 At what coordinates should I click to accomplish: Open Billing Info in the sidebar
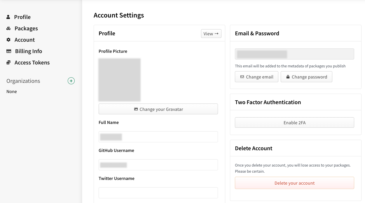(29, 51)
